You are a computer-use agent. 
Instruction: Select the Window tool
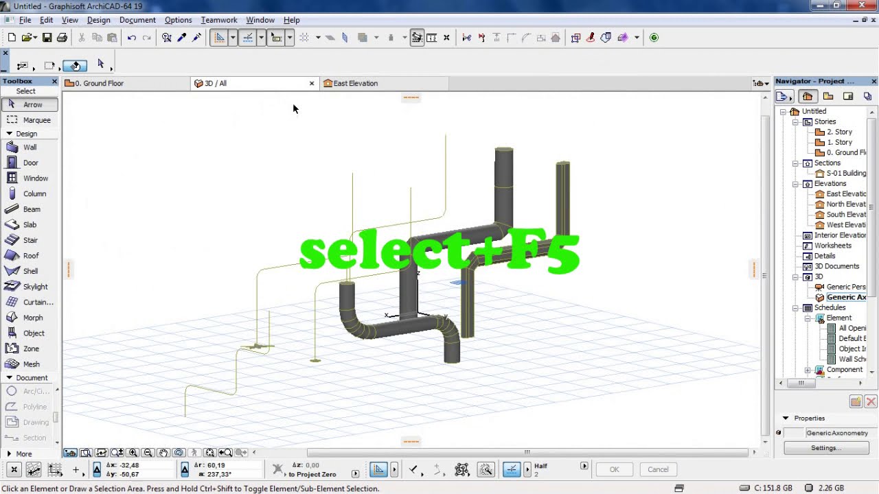29,178
